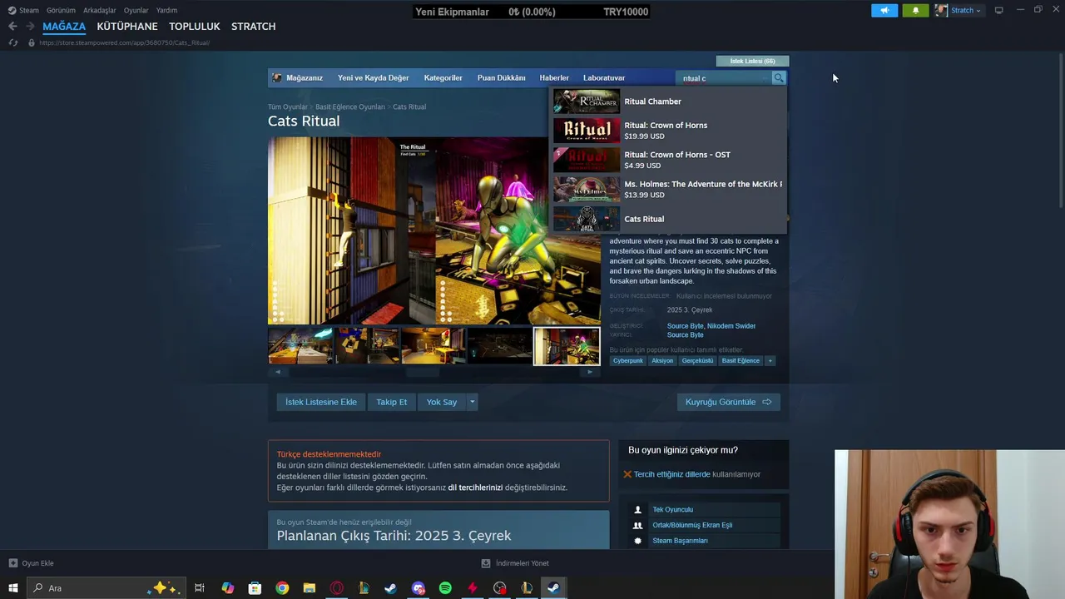1065x599 pixels.
Task: Open Discord from taskbar
Action: (x=419, y=588)
